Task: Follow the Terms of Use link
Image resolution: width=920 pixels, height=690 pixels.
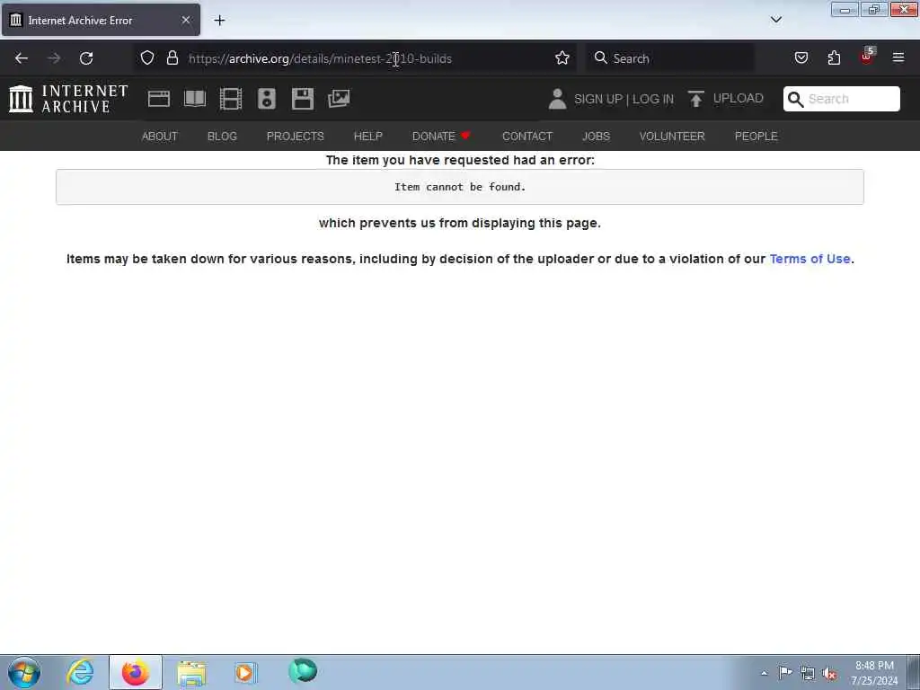Action: pyautogui.click(x=809, y=259)
